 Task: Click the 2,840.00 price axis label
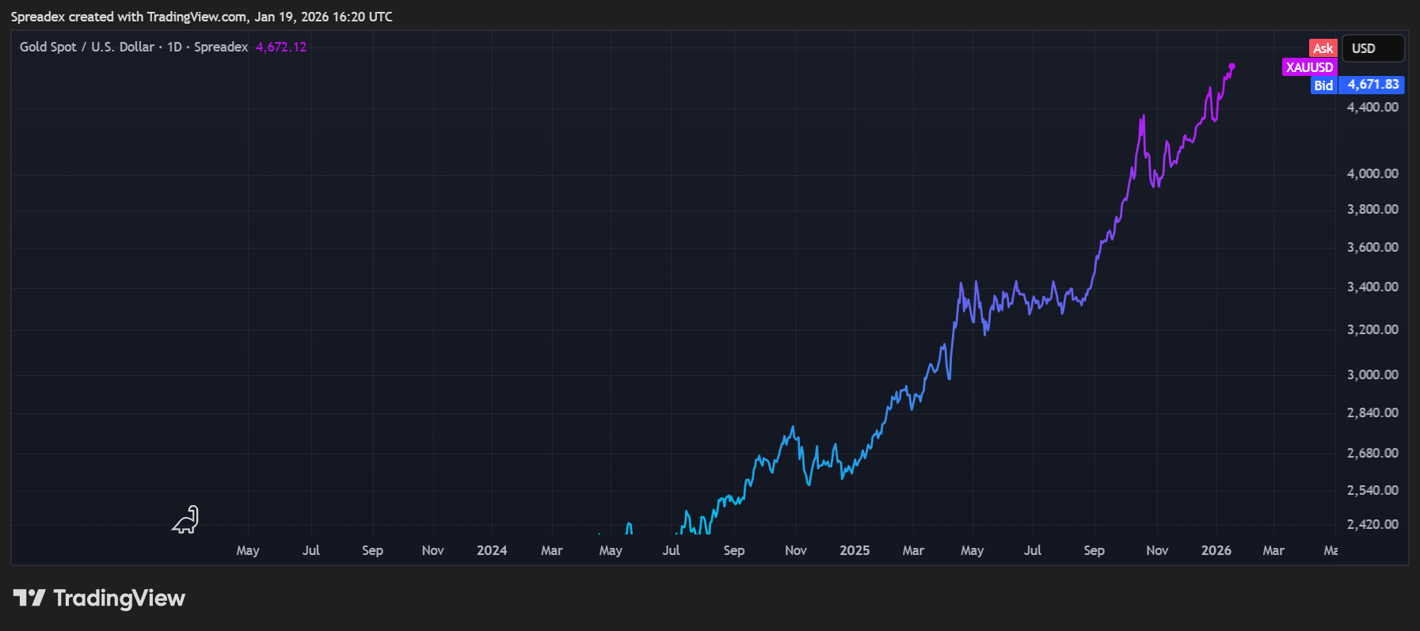coord(1372,412)
